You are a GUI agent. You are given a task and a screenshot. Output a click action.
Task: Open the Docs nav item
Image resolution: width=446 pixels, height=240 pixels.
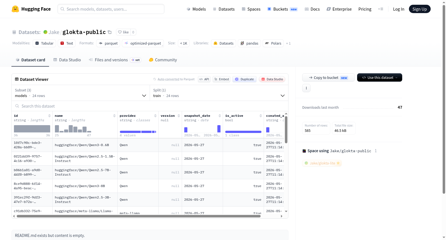click(312, 9)
